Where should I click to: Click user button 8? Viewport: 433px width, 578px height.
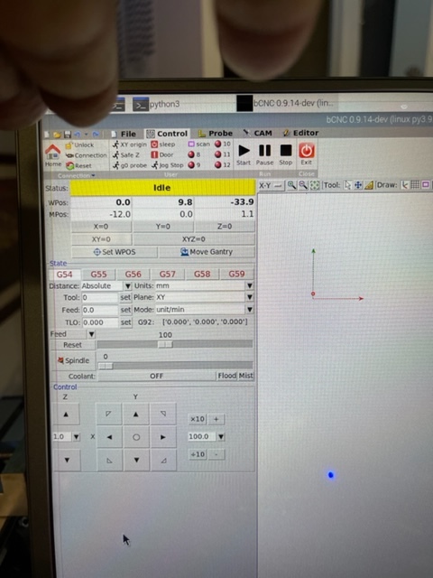coord(194,154)
